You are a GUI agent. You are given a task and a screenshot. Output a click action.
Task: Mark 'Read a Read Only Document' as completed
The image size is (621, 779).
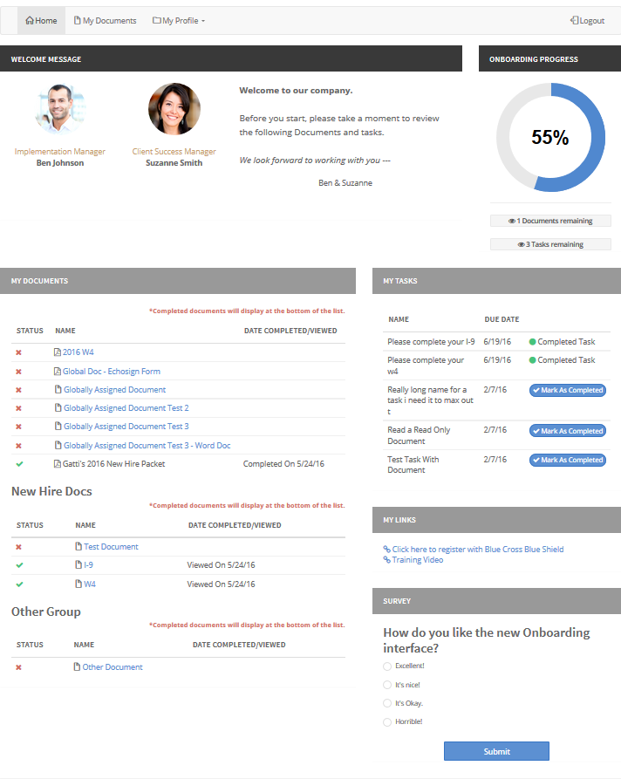568,431
